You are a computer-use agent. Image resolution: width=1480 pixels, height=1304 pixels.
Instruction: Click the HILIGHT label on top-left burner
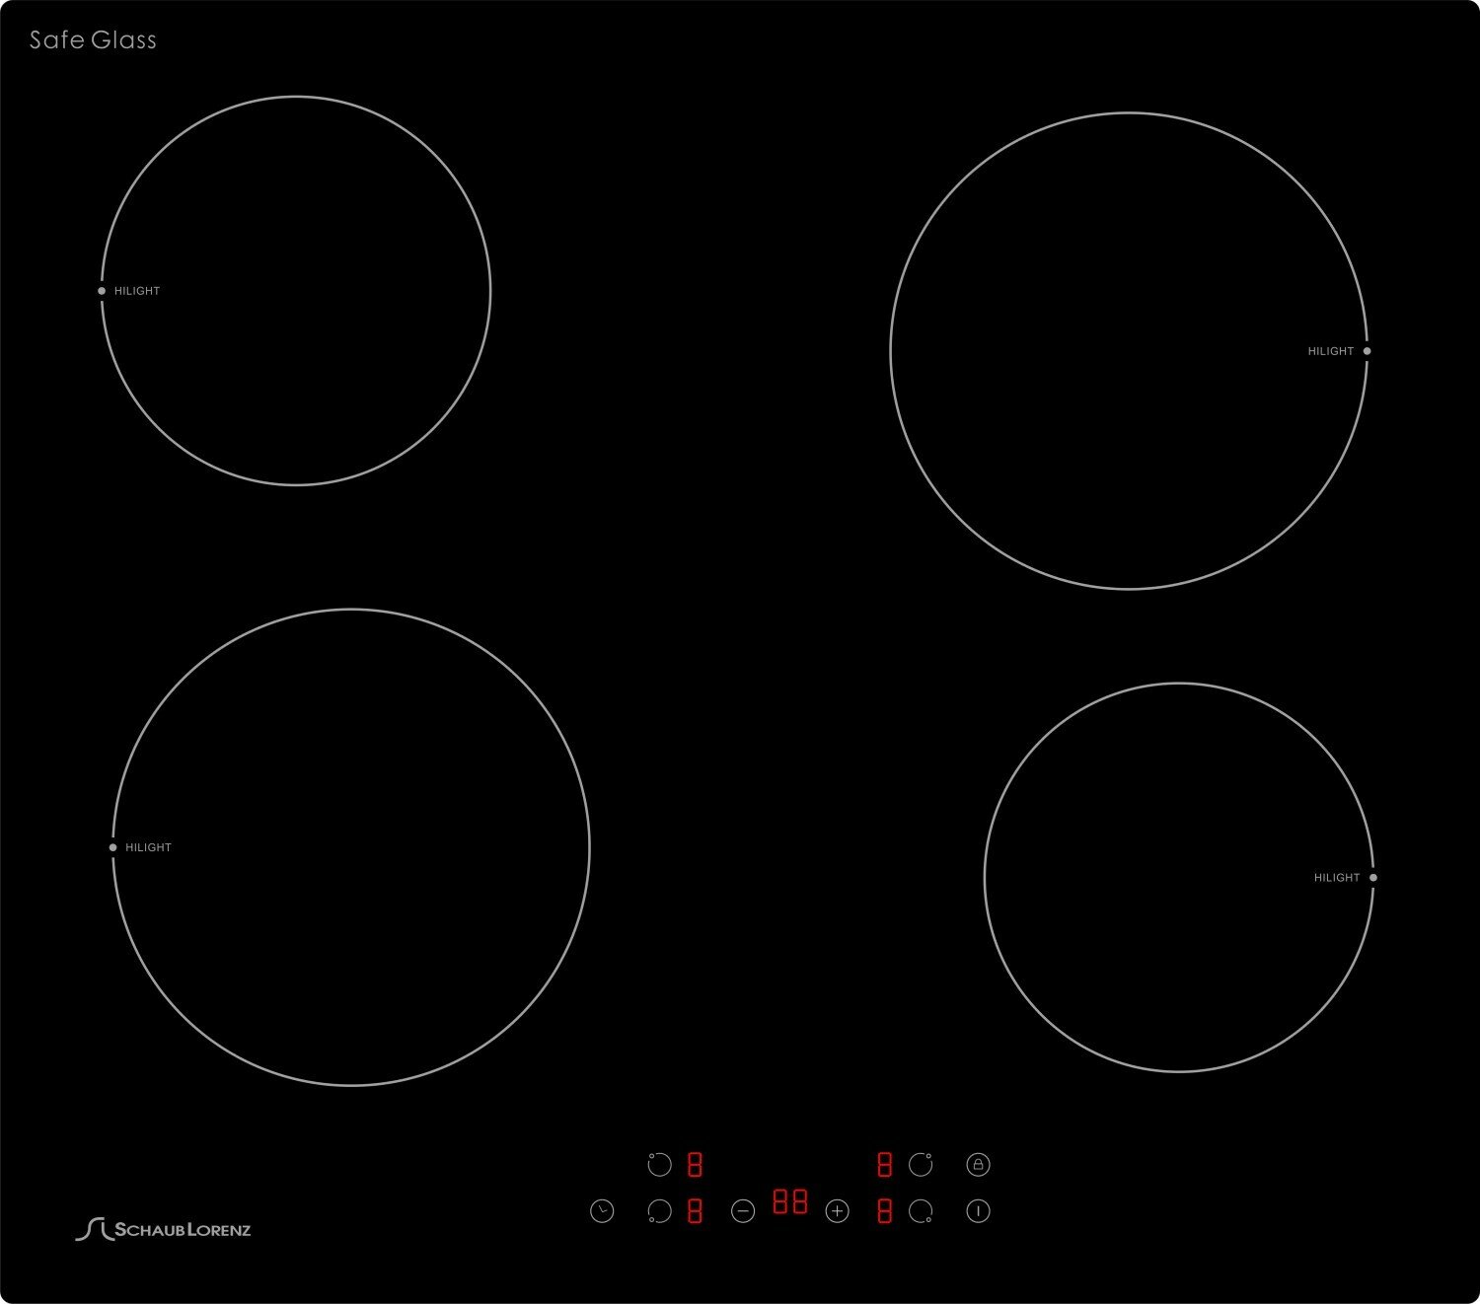[x=137, y=291]
